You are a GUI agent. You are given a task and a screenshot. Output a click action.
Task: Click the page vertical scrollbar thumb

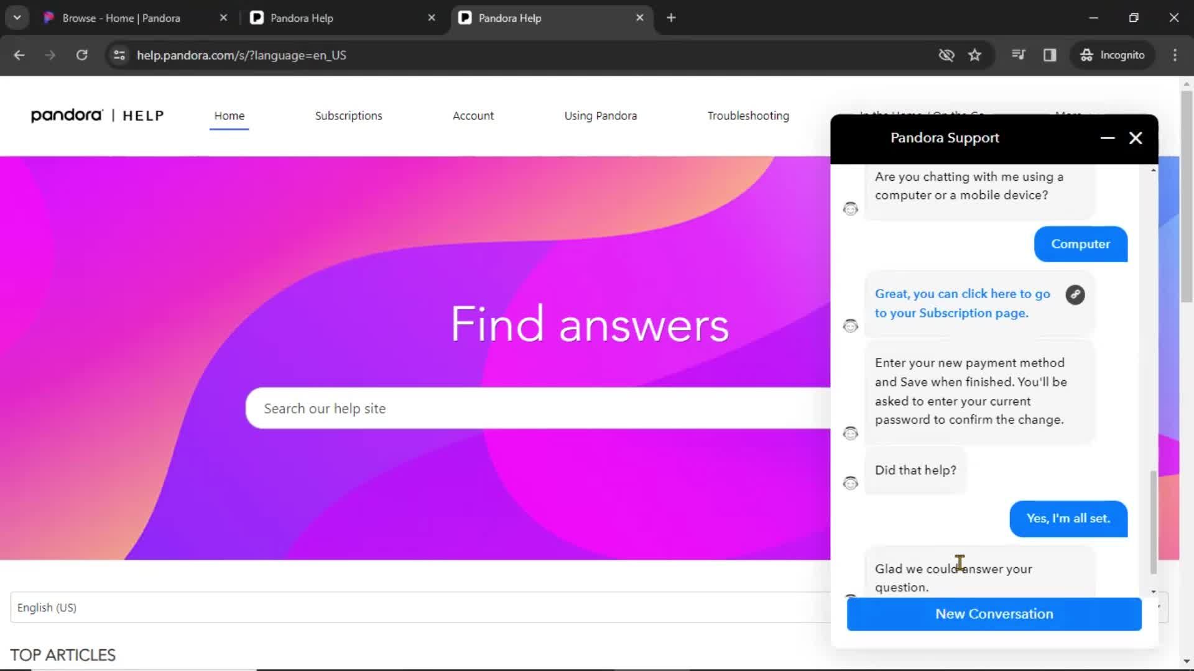pos(1187,196)
